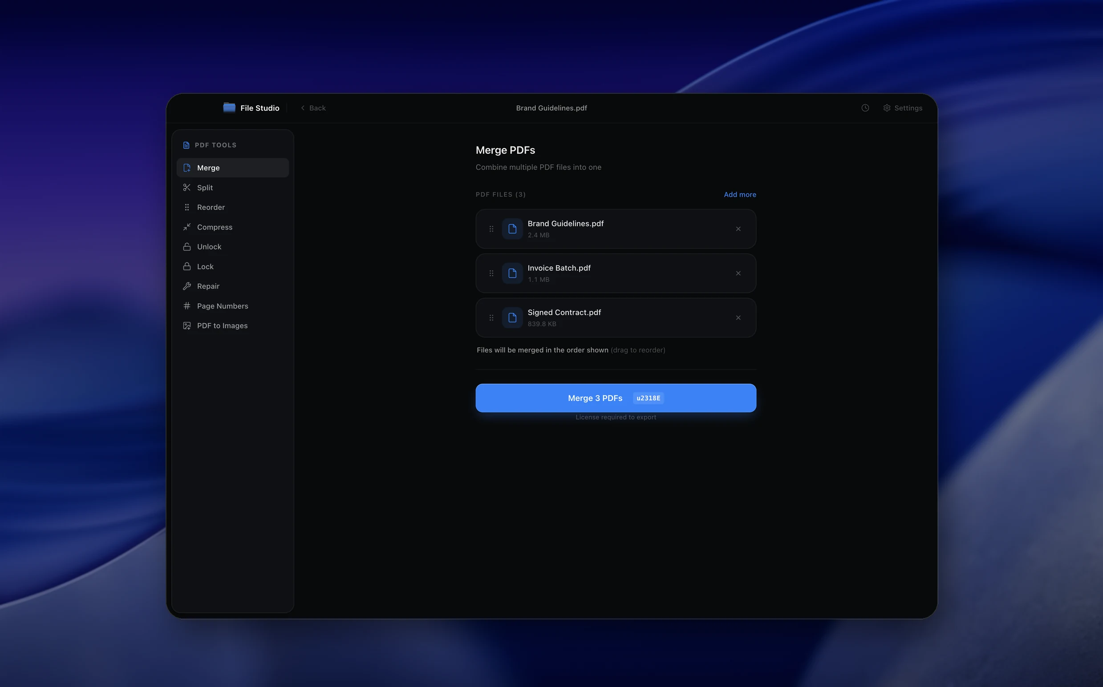Click the Merge PDFs heading
1103x687 pixels.
click(x=505, y=150)
